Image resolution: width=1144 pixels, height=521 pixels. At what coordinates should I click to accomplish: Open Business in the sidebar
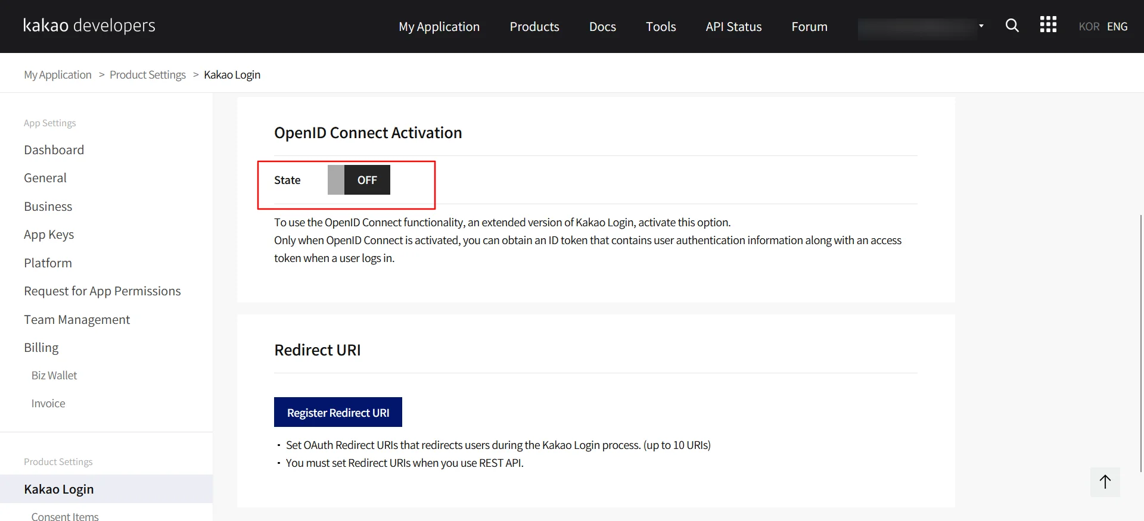pos(48,207)
